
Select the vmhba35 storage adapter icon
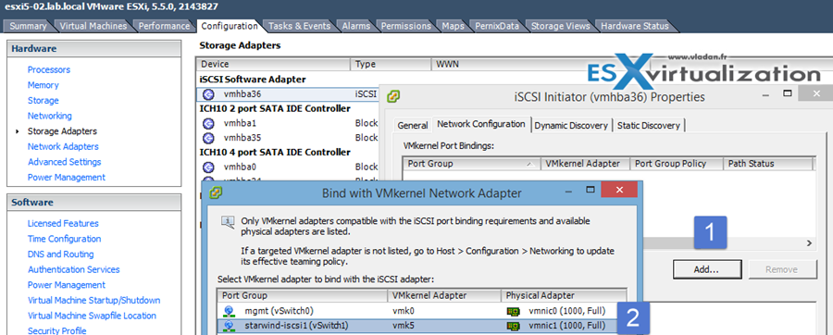pyautogui.click(x=208, y=138)
